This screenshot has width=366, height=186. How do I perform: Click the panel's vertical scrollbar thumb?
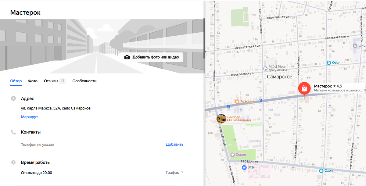coord(204,38)
